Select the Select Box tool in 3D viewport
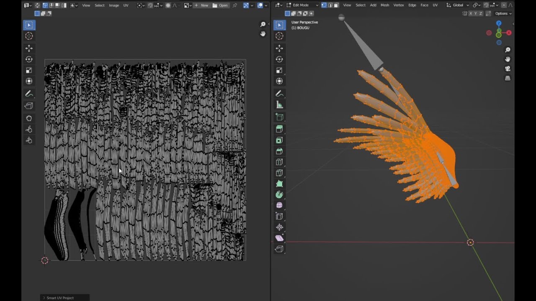 pos(279,25)
